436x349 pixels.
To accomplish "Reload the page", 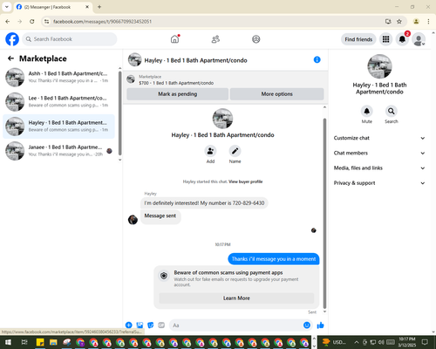I will [x=32, y=22].
